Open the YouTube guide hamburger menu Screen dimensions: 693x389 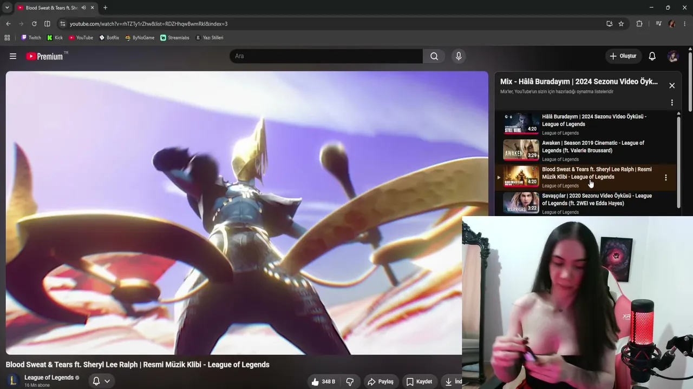[13, 56]
